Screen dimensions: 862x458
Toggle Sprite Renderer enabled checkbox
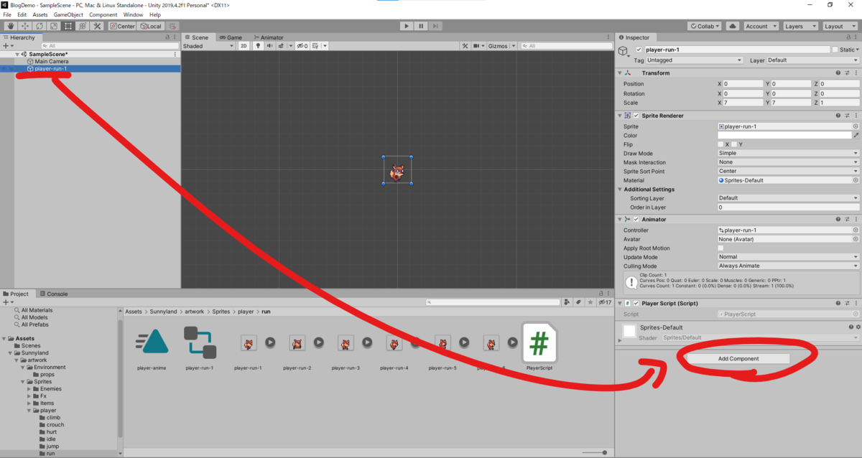636,115
